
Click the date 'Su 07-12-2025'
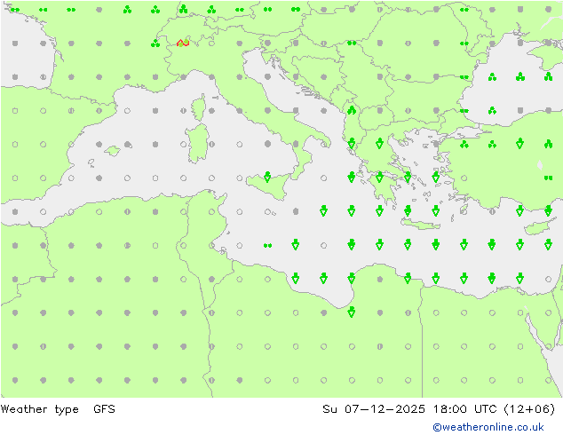click(x=374, y=408)
